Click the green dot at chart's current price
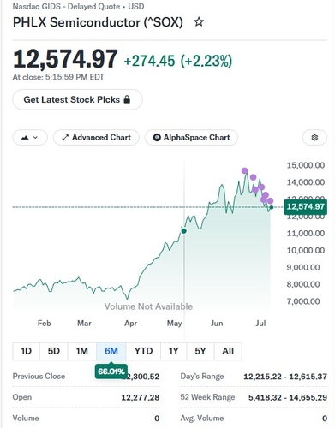 pyautogui.click(x=272, y=207)
